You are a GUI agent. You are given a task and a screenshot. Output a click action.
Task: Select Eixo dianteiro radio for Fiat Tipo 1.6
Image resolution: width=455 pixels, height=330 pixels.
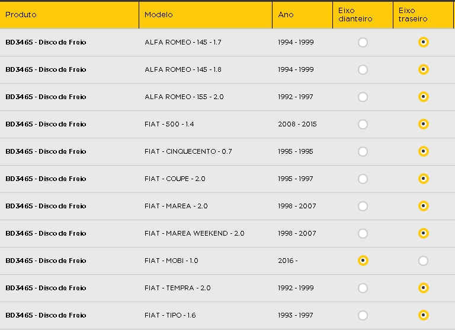coord(363,316)
